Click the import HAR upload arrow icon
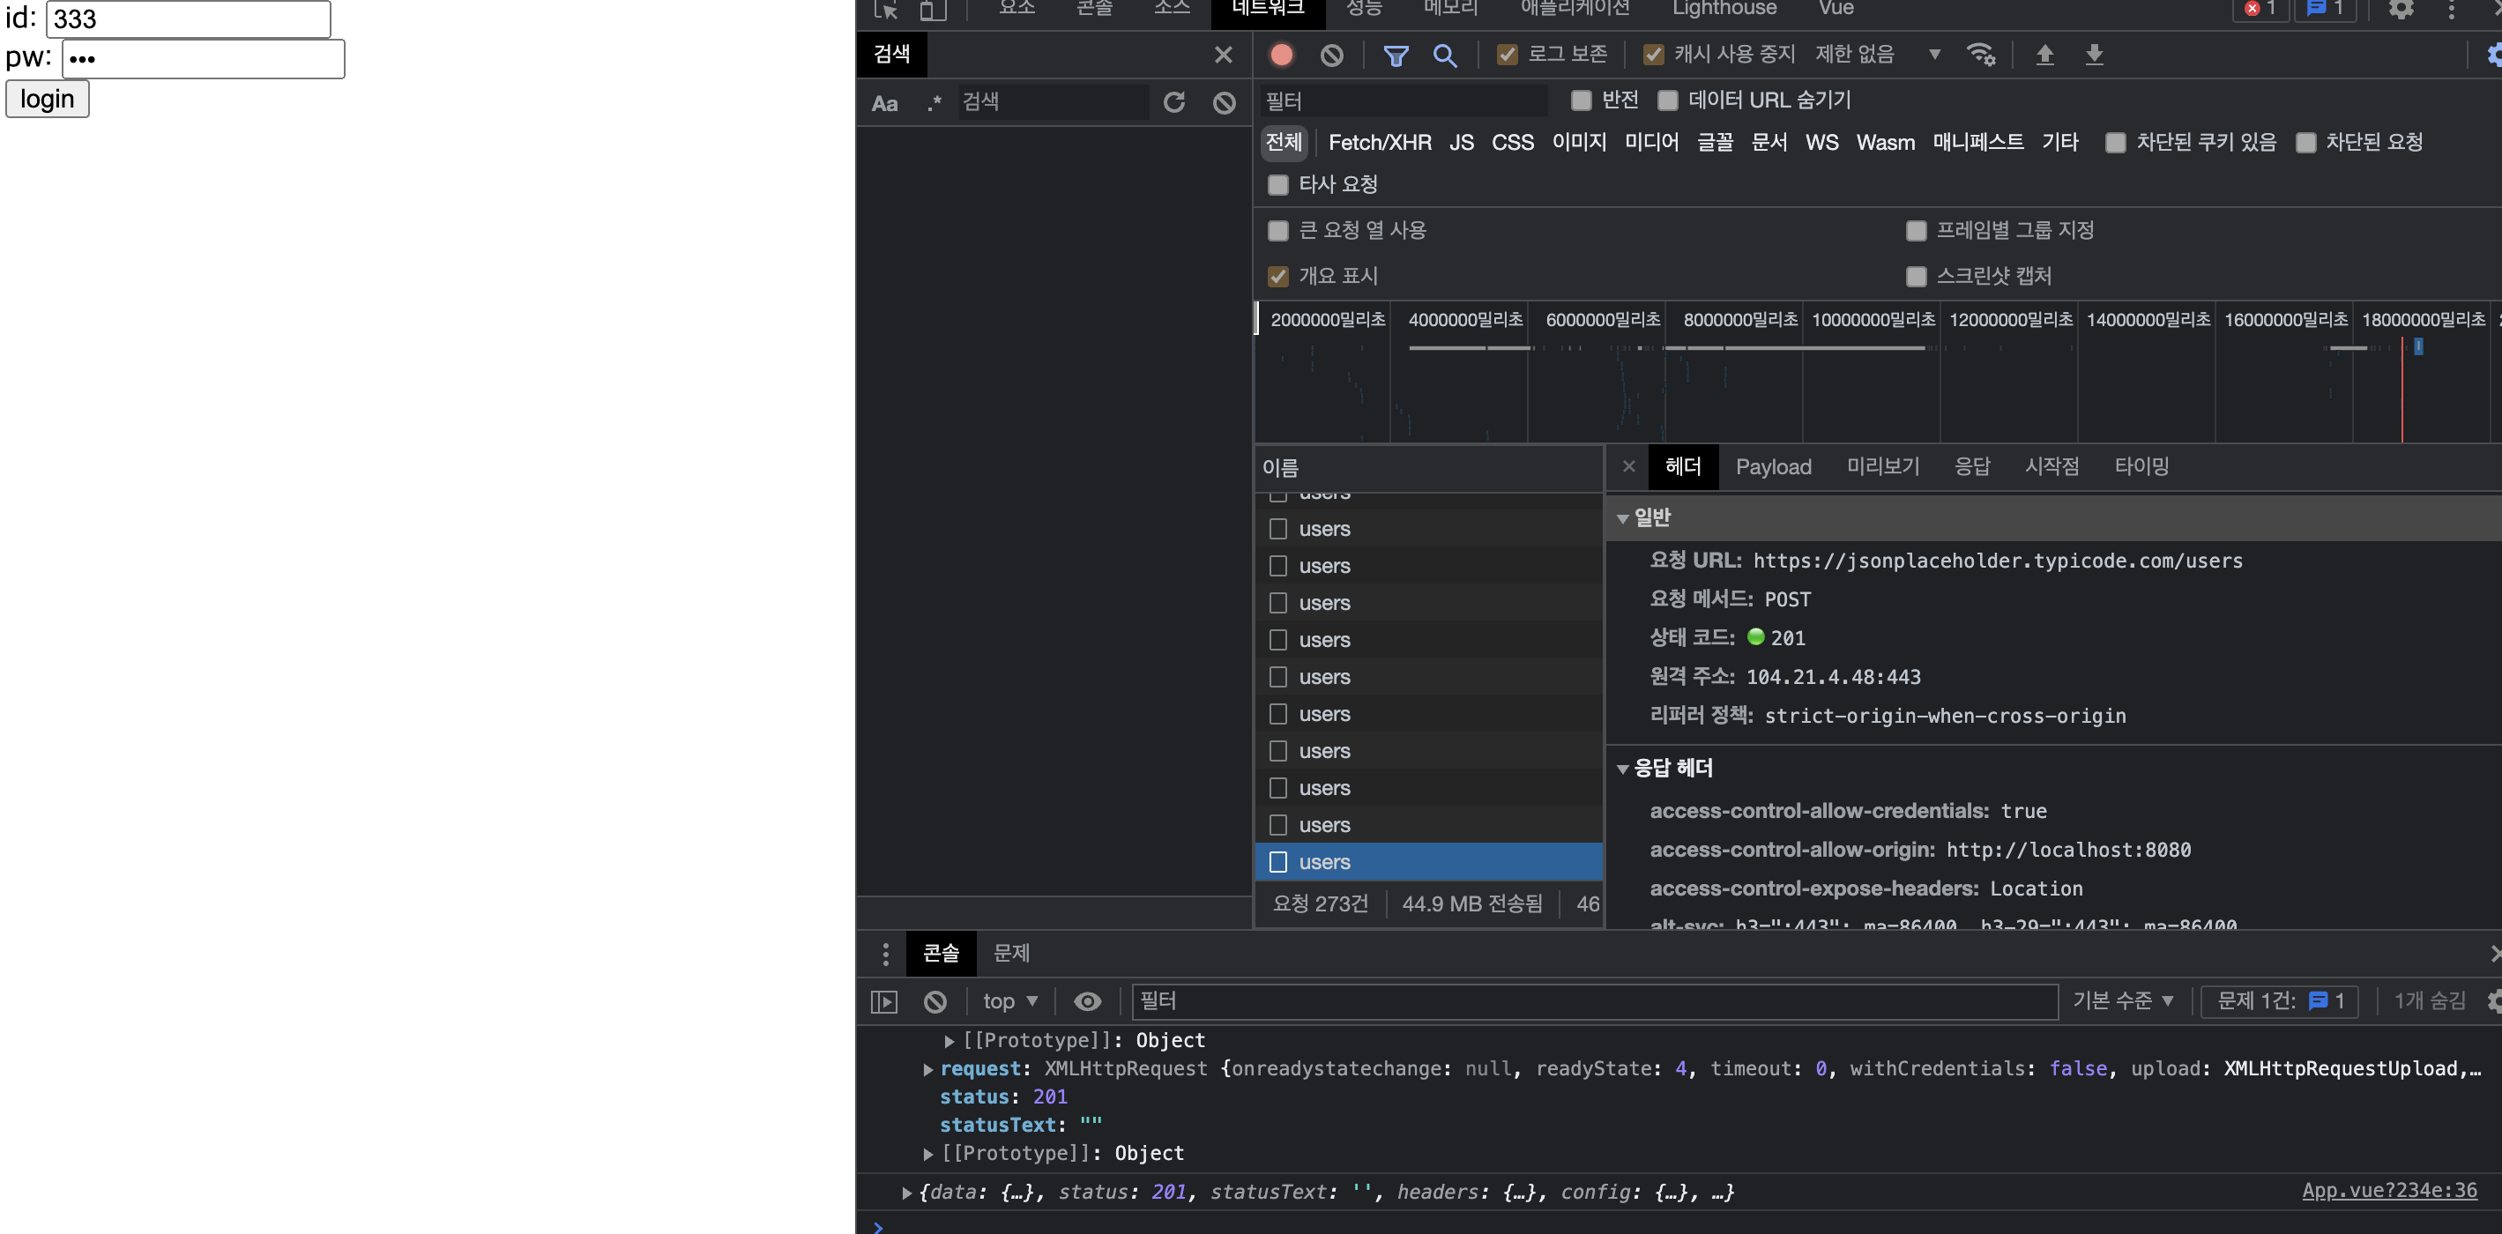Image resolution: width=2502 pixels, height=1234 pixels. (x=2044, y=56)
